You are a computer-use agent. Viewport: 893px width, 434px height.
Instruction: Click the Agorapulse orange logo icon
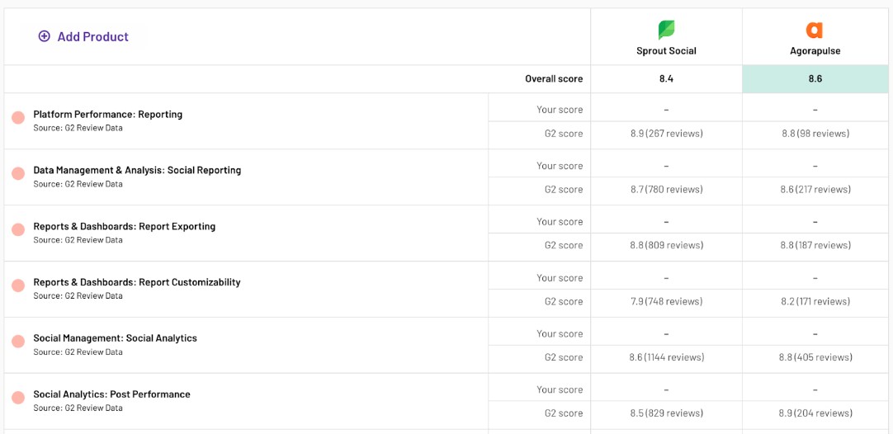tap(815, 31)
